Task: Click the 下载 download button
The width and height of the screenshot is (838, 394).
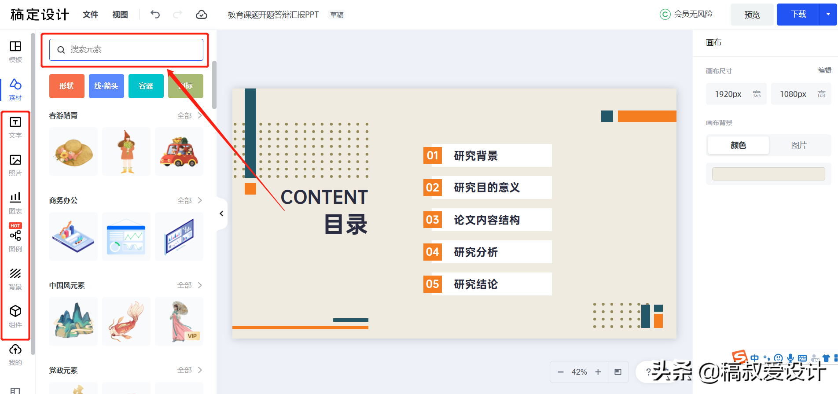Action: (x=798, y=15)
